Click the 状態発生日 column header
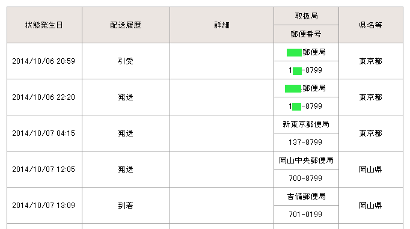 [44, 25]
